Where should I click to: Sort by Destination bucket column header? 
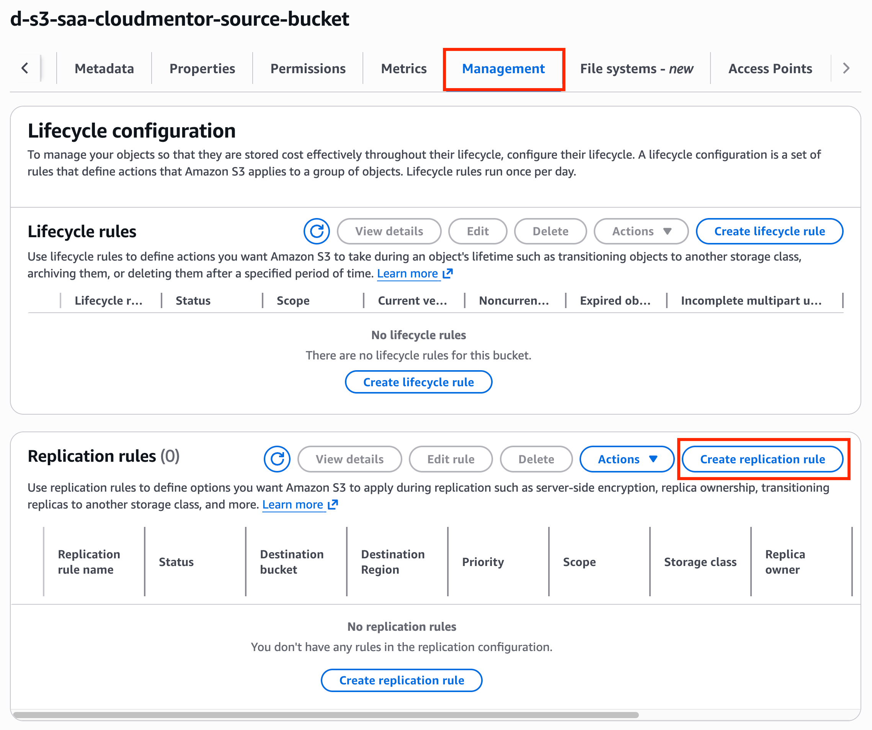(x=292, y=562)
